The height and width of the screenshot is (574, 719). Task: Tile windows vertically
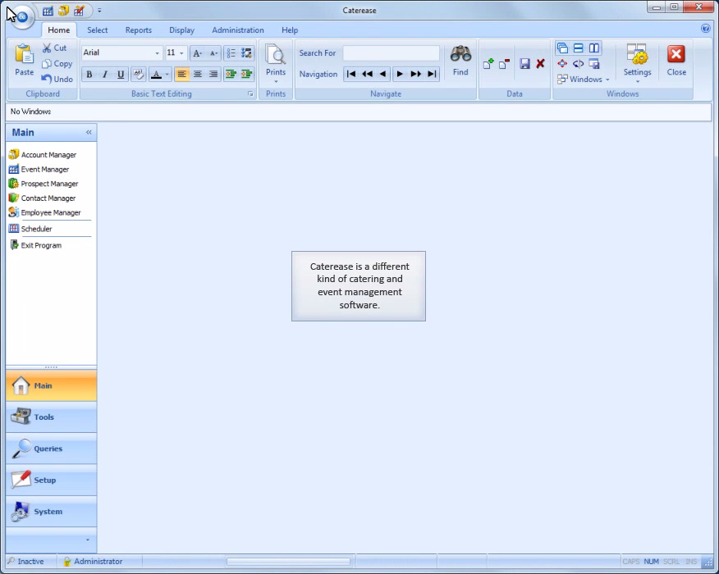coord(594,48)
